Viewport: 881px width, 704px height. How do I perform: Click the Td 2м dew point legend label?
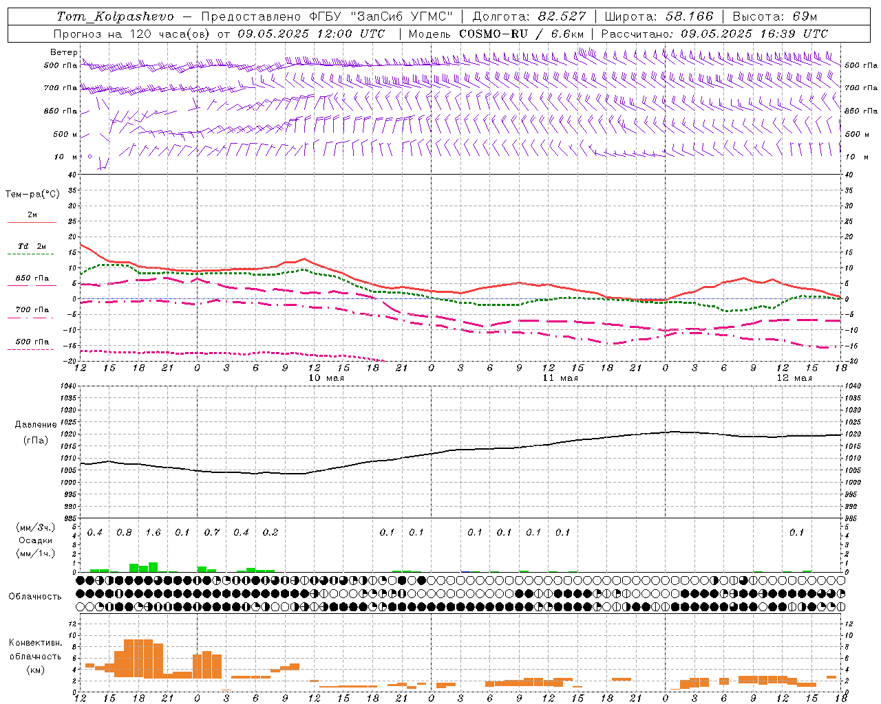point(32,246)
